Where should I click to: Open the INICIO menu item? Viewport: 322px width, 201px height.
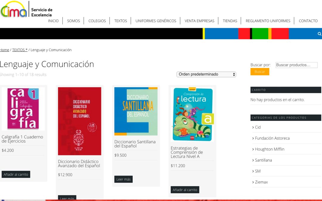(53, 21)
